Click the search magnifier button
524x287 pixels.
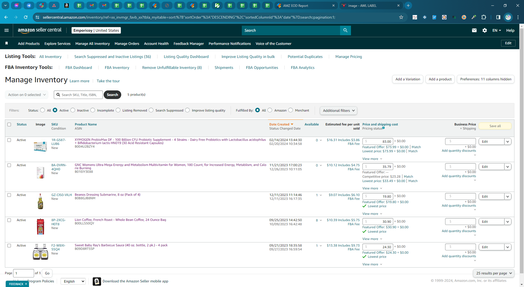point(345,30)
